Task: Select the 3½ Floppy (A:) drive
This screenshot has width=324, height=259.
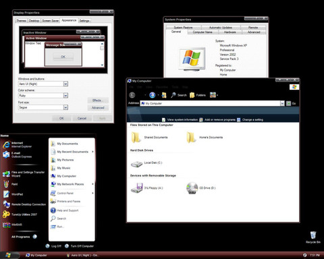Action: point(136,188)
